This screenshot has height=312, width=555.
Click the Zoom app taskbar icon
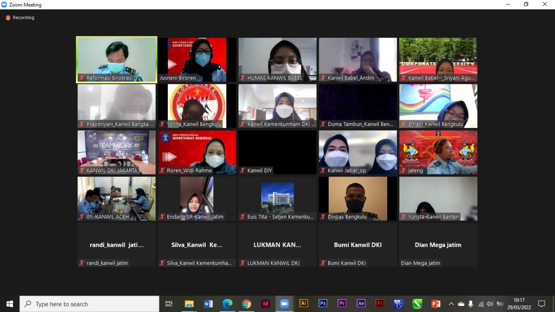[x=284, y=304]
